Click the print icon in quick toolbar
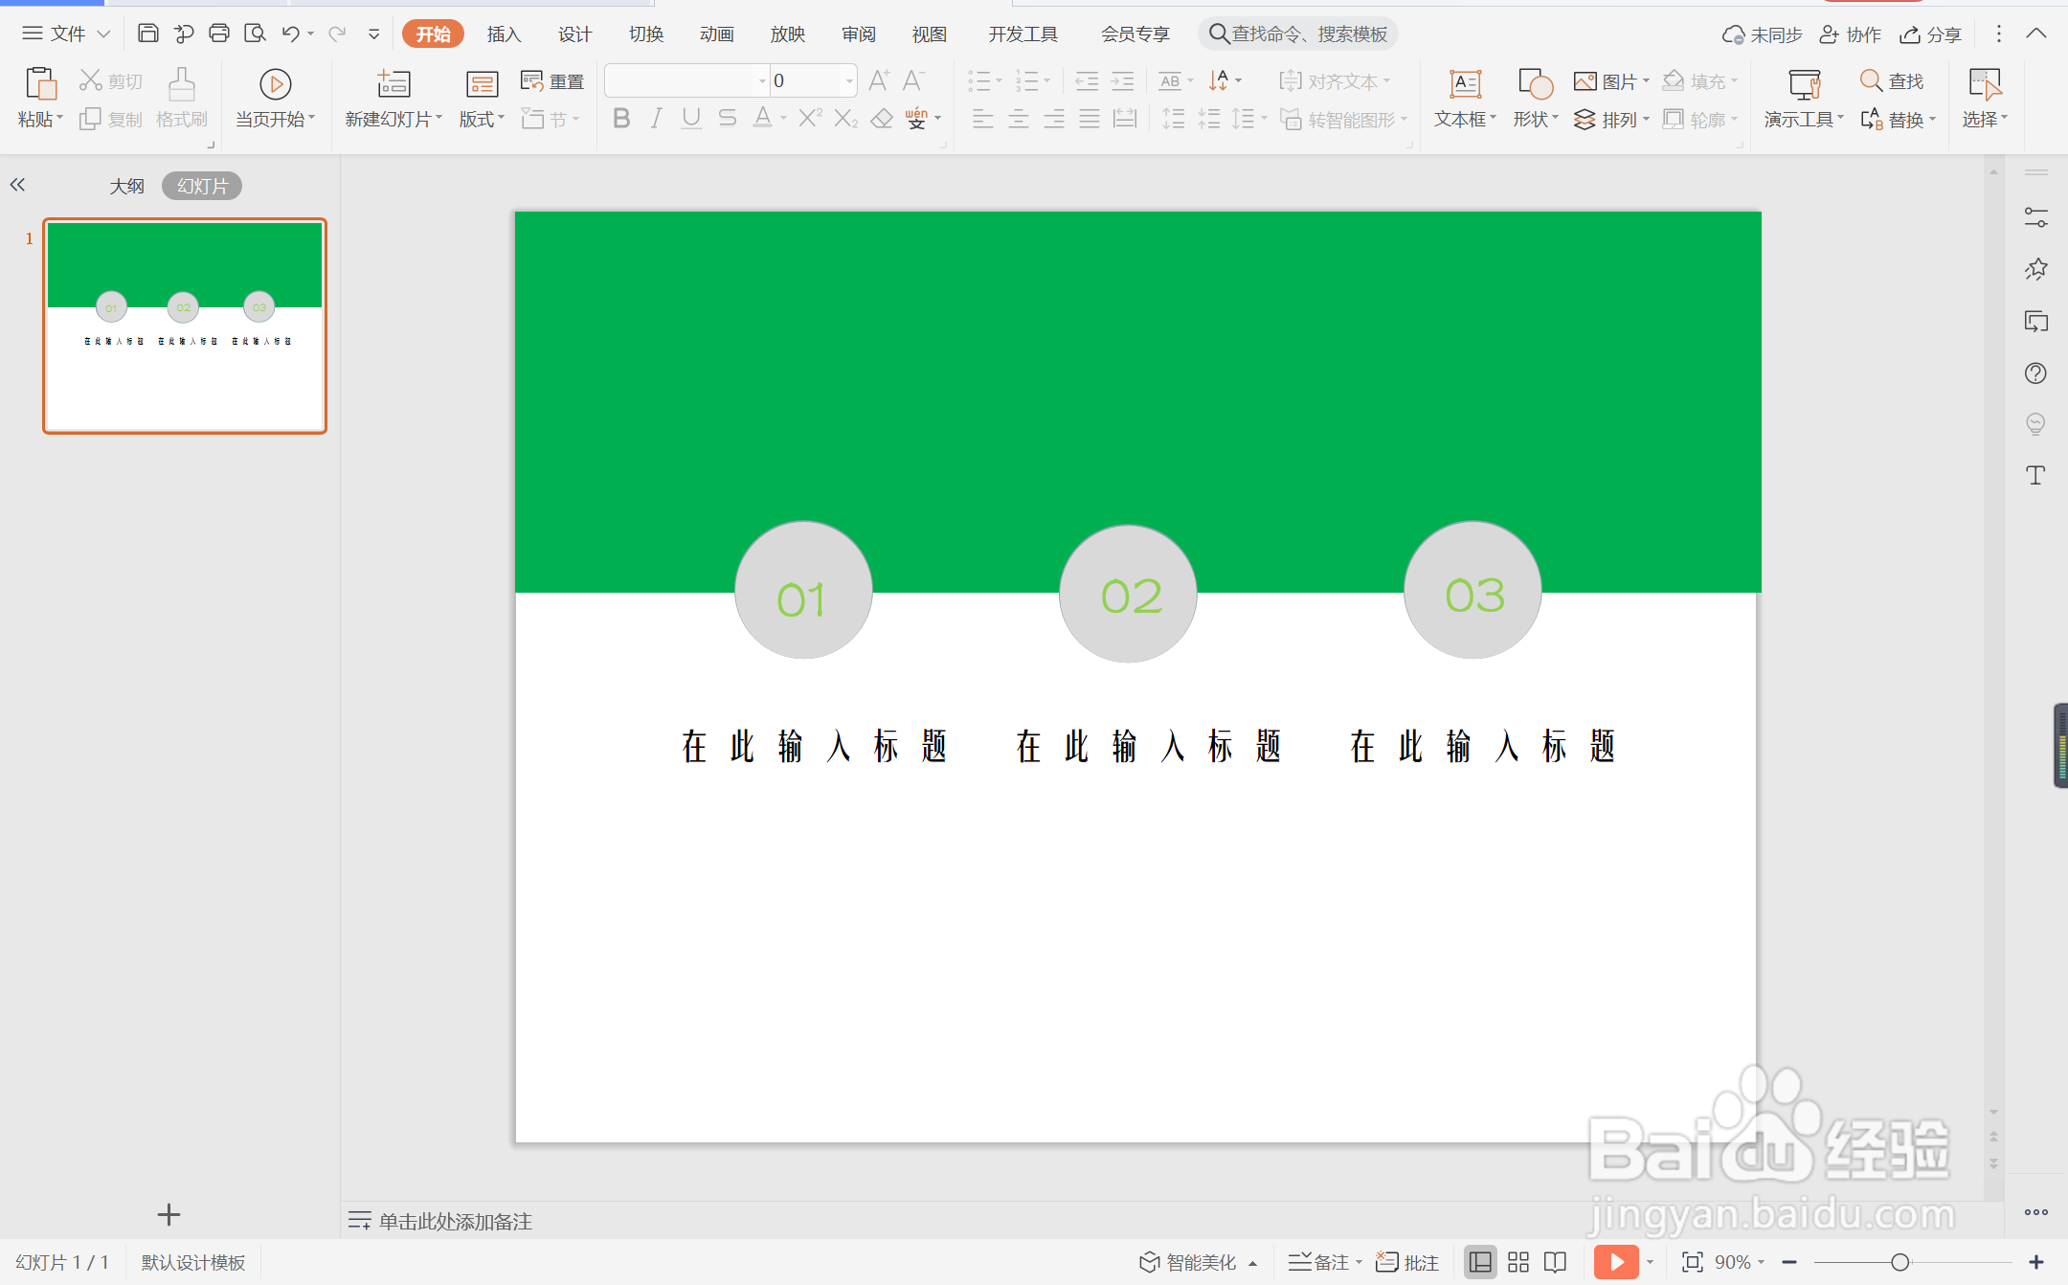2068x1285 pixels. pos(219,34)
